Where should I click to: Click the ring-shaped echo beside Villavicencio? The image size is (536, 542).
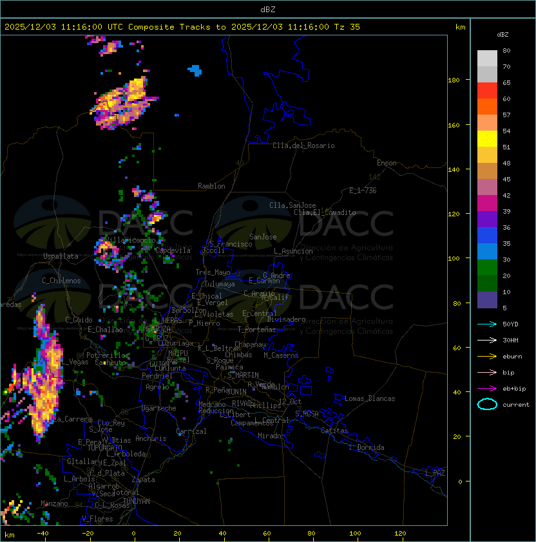pos(108,255)
